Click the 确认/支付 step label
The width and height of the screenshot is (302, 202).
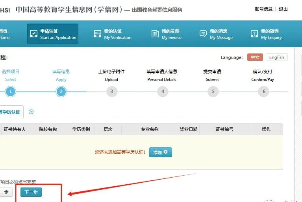(263, 75)
